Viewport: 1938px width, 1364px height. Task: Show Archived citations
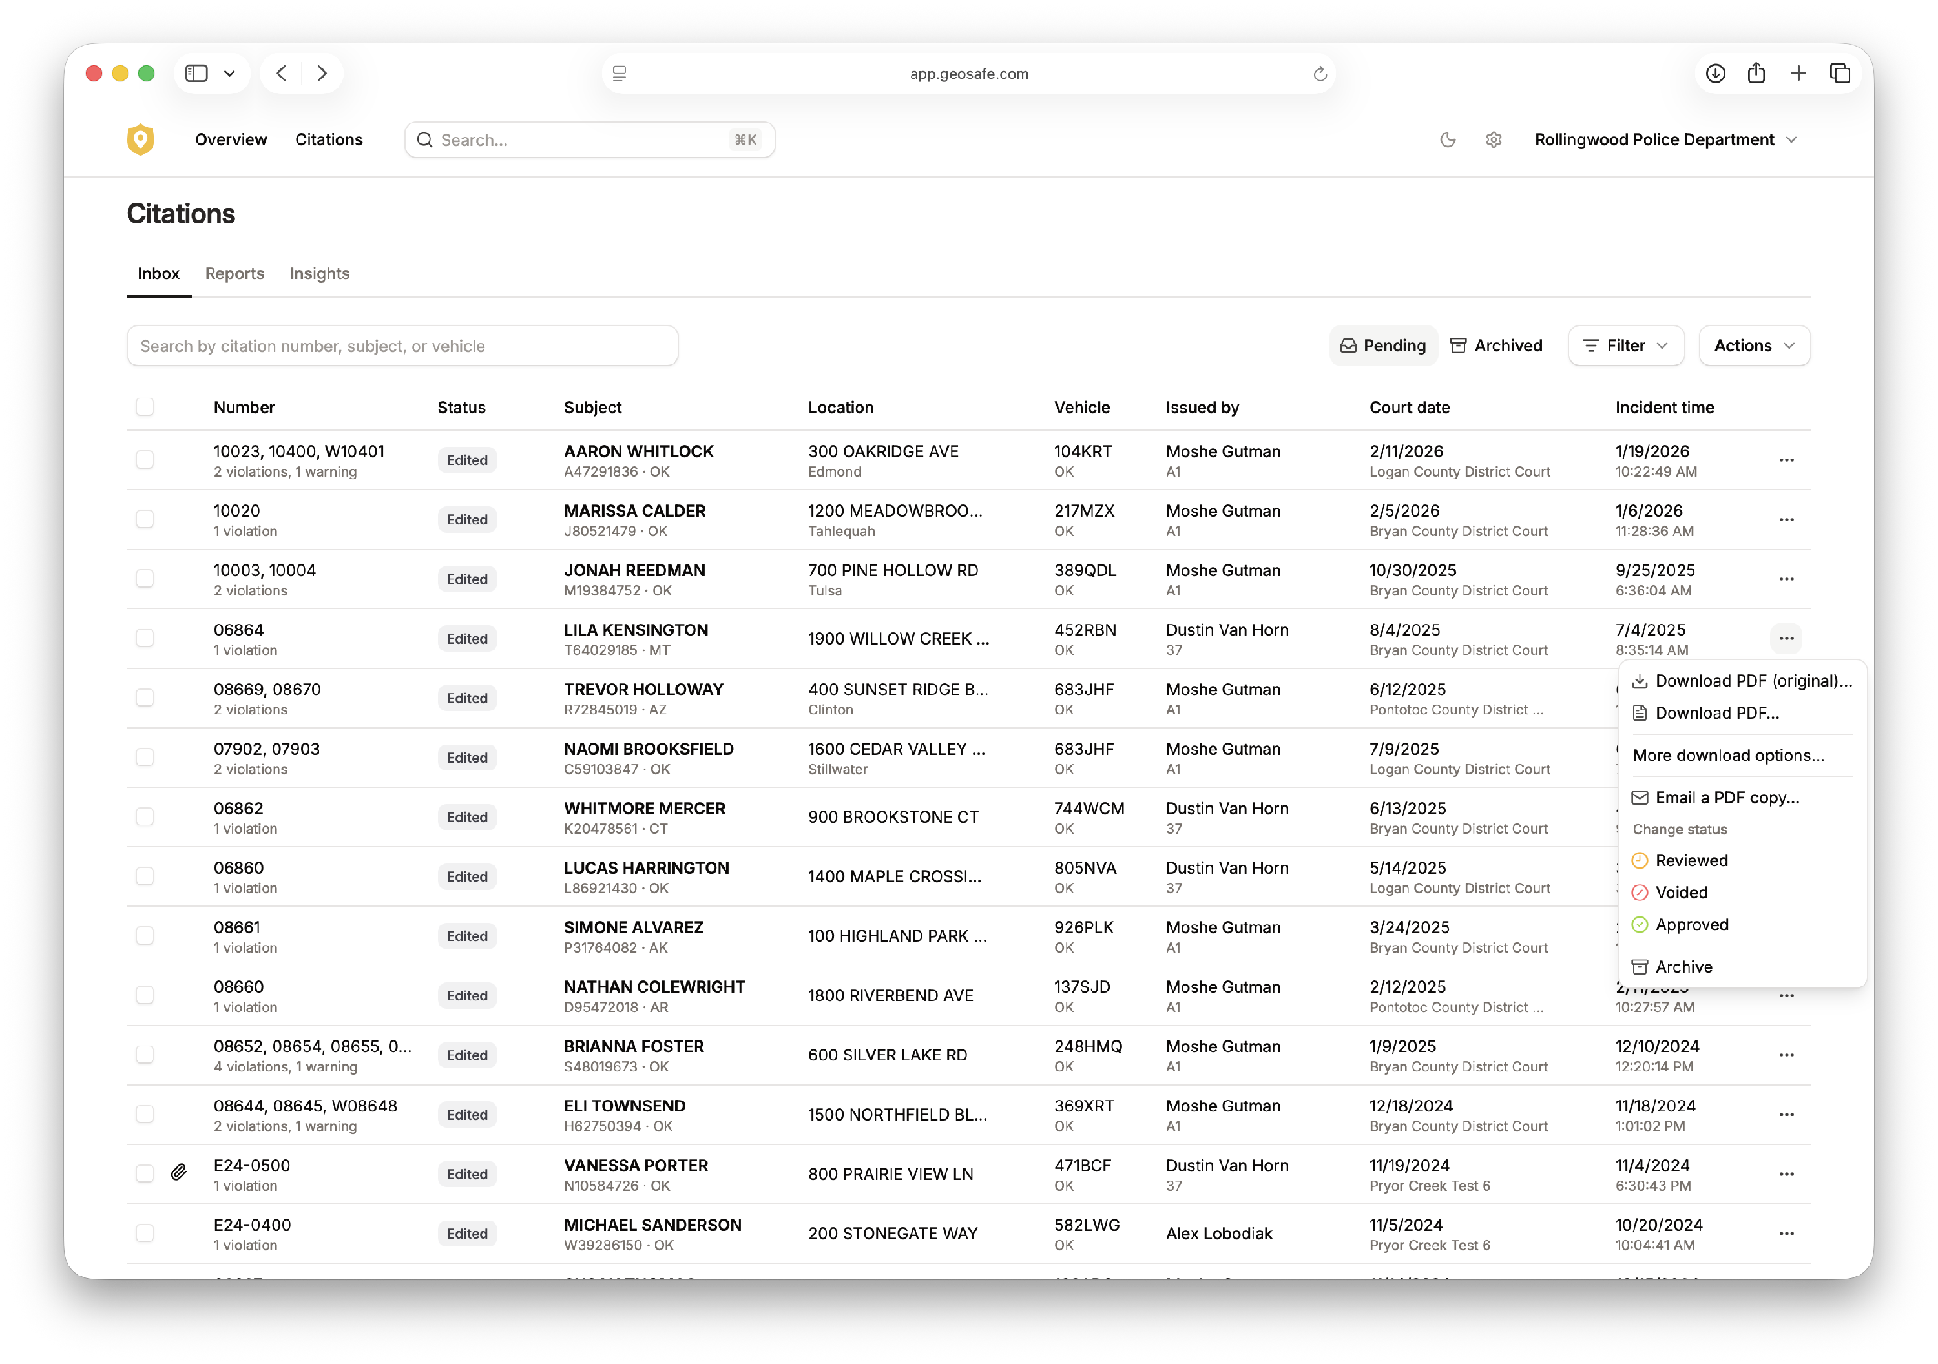tap(1497, 346)
